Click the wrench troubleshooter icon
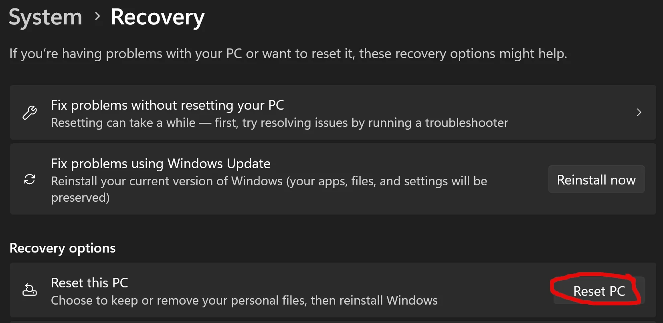Image resolution: width=663 pixels, height=323 pixels. [30, 113]
